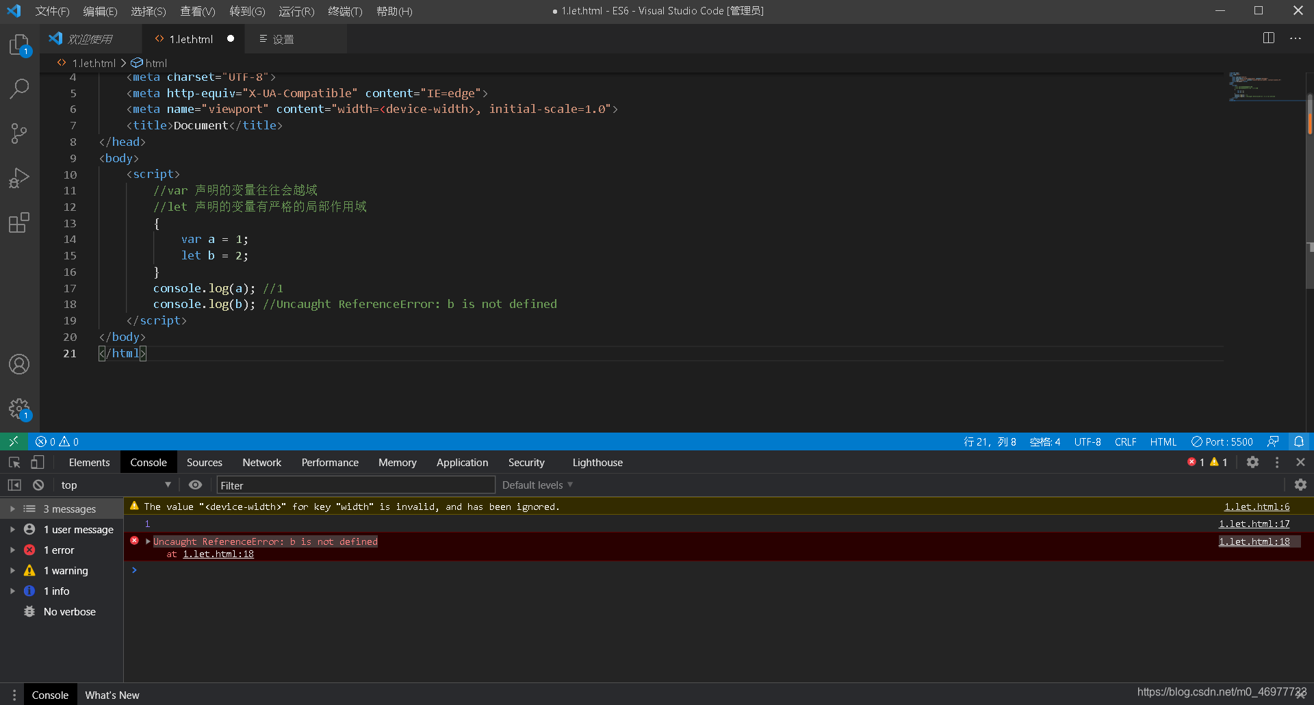This screenshot has height=705, width=1314.
Task: Click the 行 21, 列 8 cursor position
Action: (990, 441)
